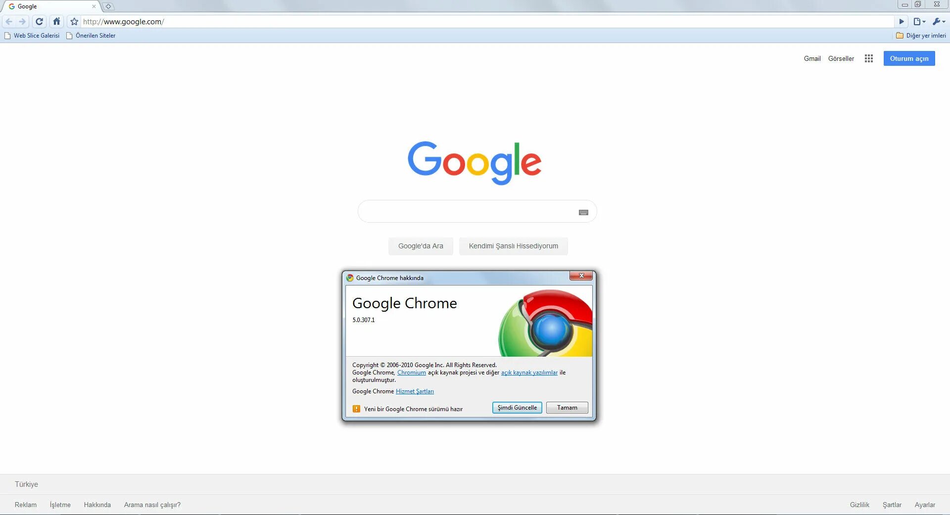Click Copyright 2006-2010 Google Inc. text

click(x=424, y=365)
